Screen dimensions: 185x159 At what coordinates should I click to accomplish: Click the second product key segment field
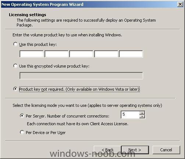56,54
